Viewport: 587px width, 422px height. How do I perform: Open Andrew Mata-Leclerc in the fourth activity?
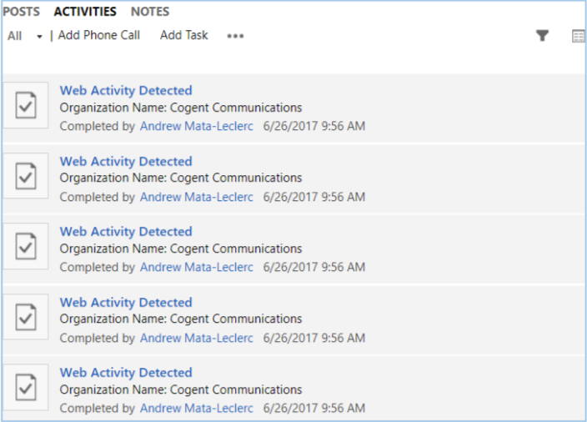click(197, 338)
